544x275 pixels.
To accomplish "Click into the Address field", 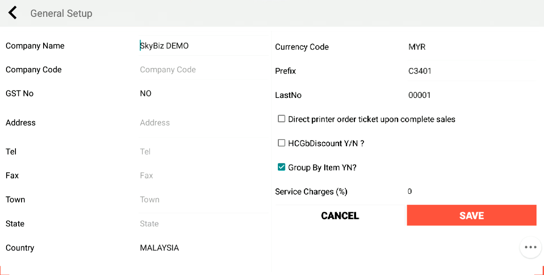I will pyautogui.click(x=202, y=123).
